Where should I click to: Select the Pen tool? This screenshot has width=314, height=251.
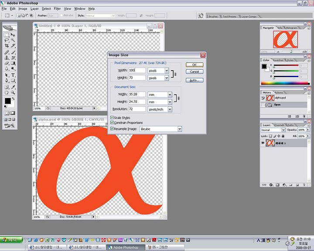tap(7, 81)
